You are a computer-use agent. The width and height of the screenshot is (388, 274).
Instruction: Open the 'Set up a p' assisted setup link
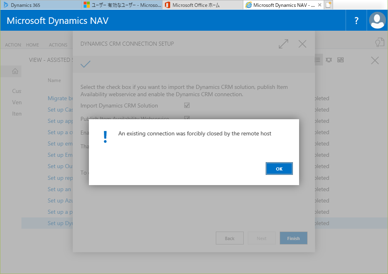pyautogui.click(x=60, y=212)
